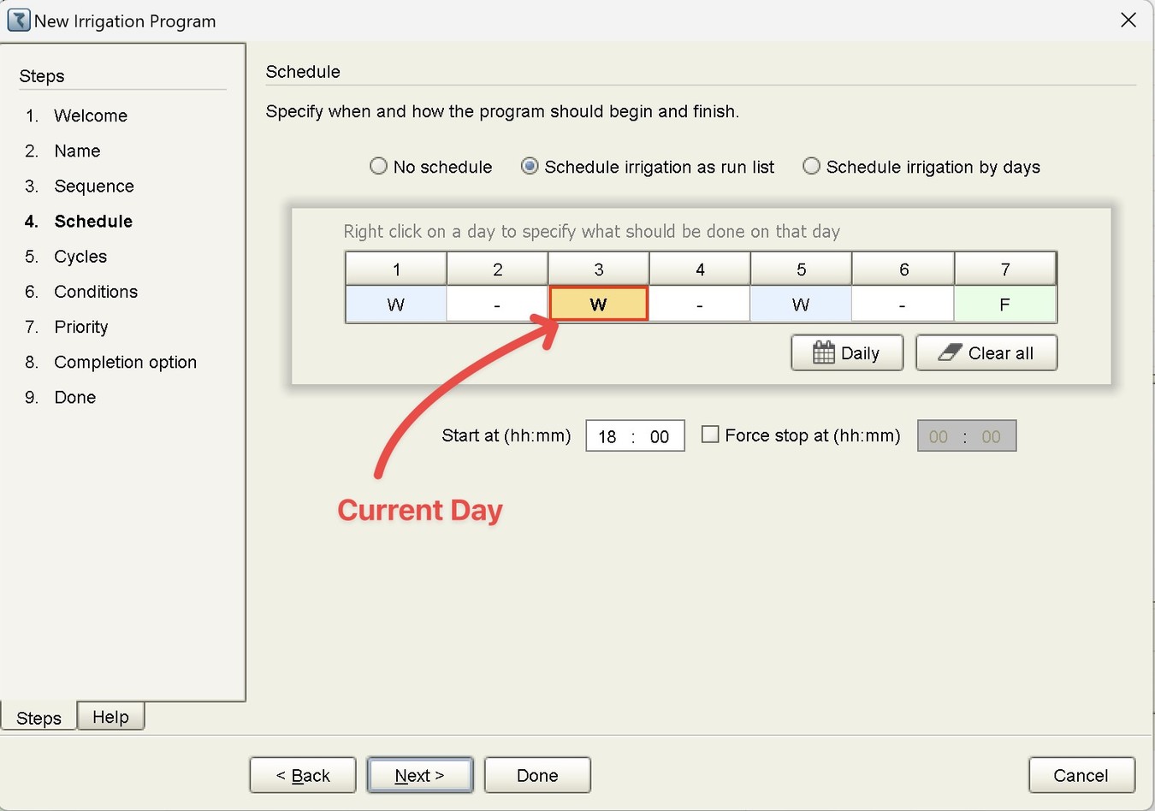
Task: Switch to the Steps tab
Action: pyautogui.click(x=38, y=718)
